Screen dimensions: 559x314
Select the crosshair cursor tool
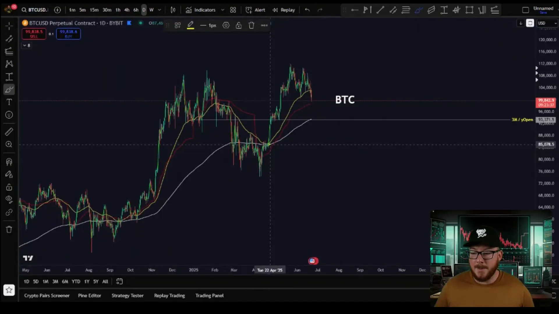click(9, 26)
